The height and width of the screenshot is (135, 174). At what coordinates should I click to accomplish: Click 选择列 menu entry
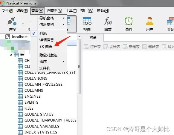coord(49,68)
